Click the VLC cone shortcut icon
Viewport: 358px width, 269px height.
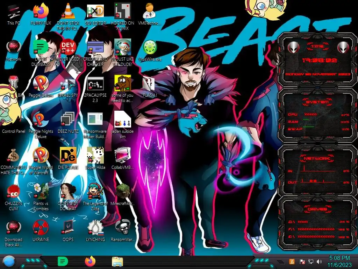pos(68,11)
